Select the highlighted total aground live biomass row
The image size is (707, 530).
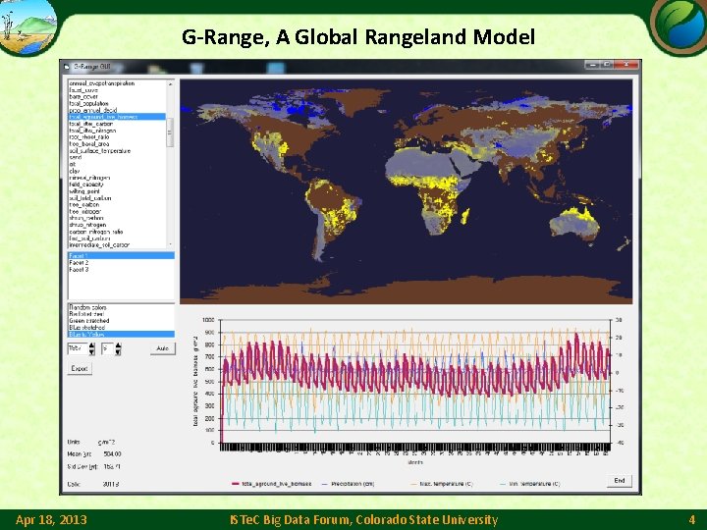pyautogui.click(x=117, y=117)
